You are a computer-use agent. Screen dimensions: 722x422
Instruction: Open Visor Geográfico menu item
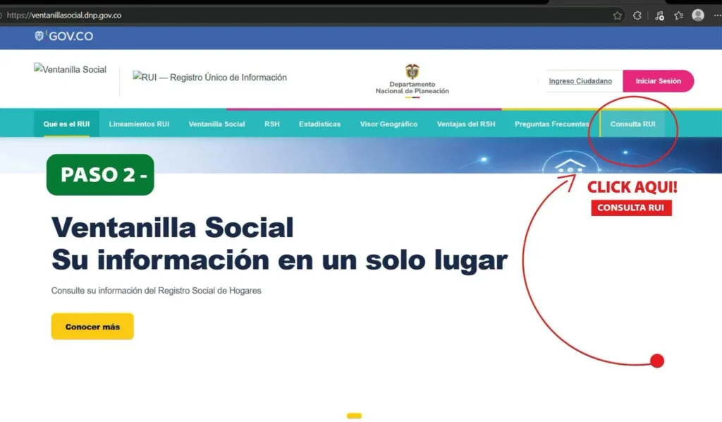[388, 124]
